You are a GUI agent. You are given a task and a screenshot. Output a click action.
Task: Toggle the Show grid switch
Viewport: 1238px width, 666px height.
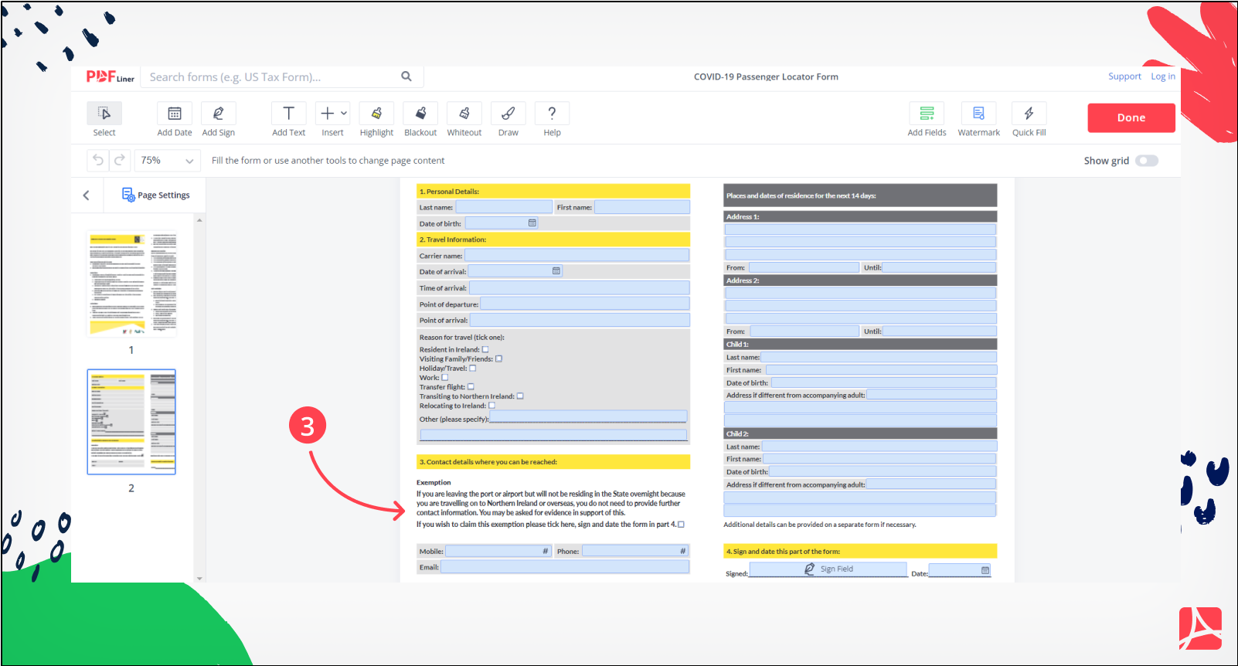coord(1147,161)
